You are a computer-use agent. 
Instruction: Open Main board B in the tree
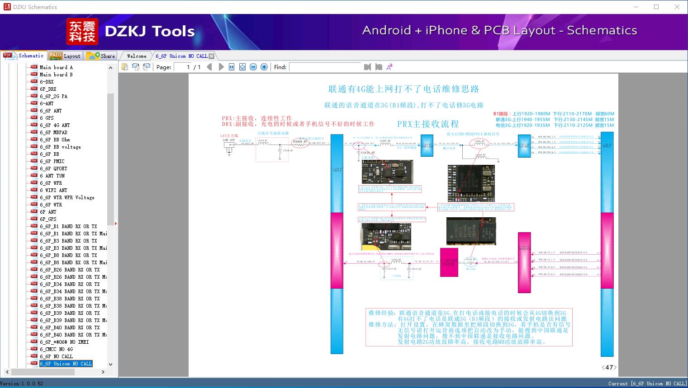coord(56,75)
